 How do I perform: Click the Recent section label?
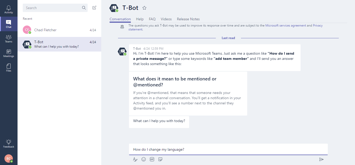point(27,19)
